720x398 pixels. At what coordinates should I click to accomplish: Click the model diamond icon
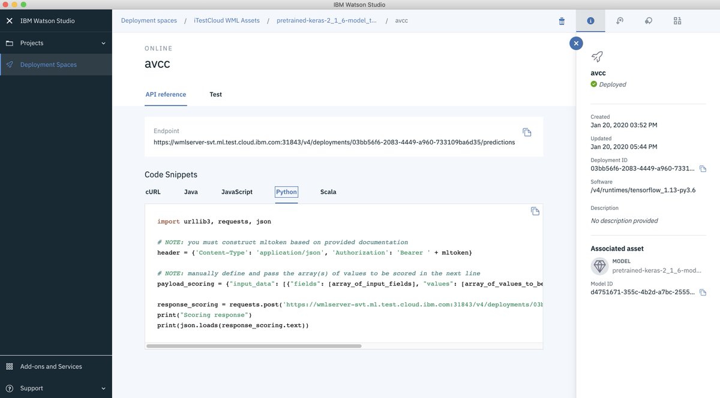(x=599, y=266)
